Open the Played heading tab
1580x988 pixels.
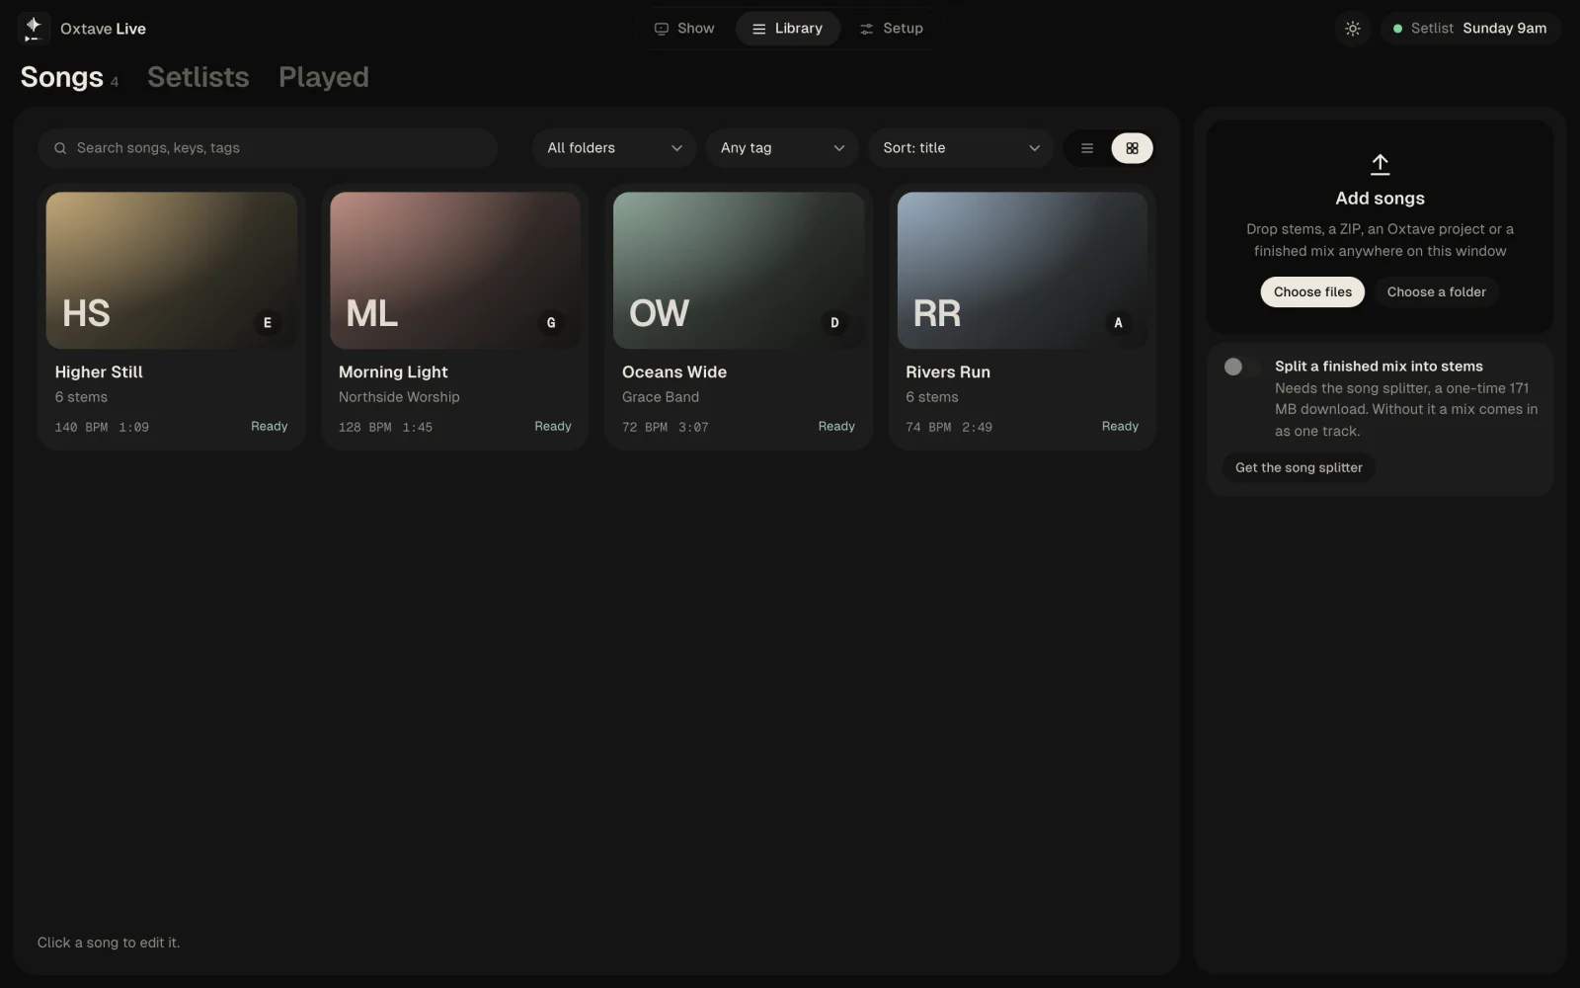click(x=324, y=77)
